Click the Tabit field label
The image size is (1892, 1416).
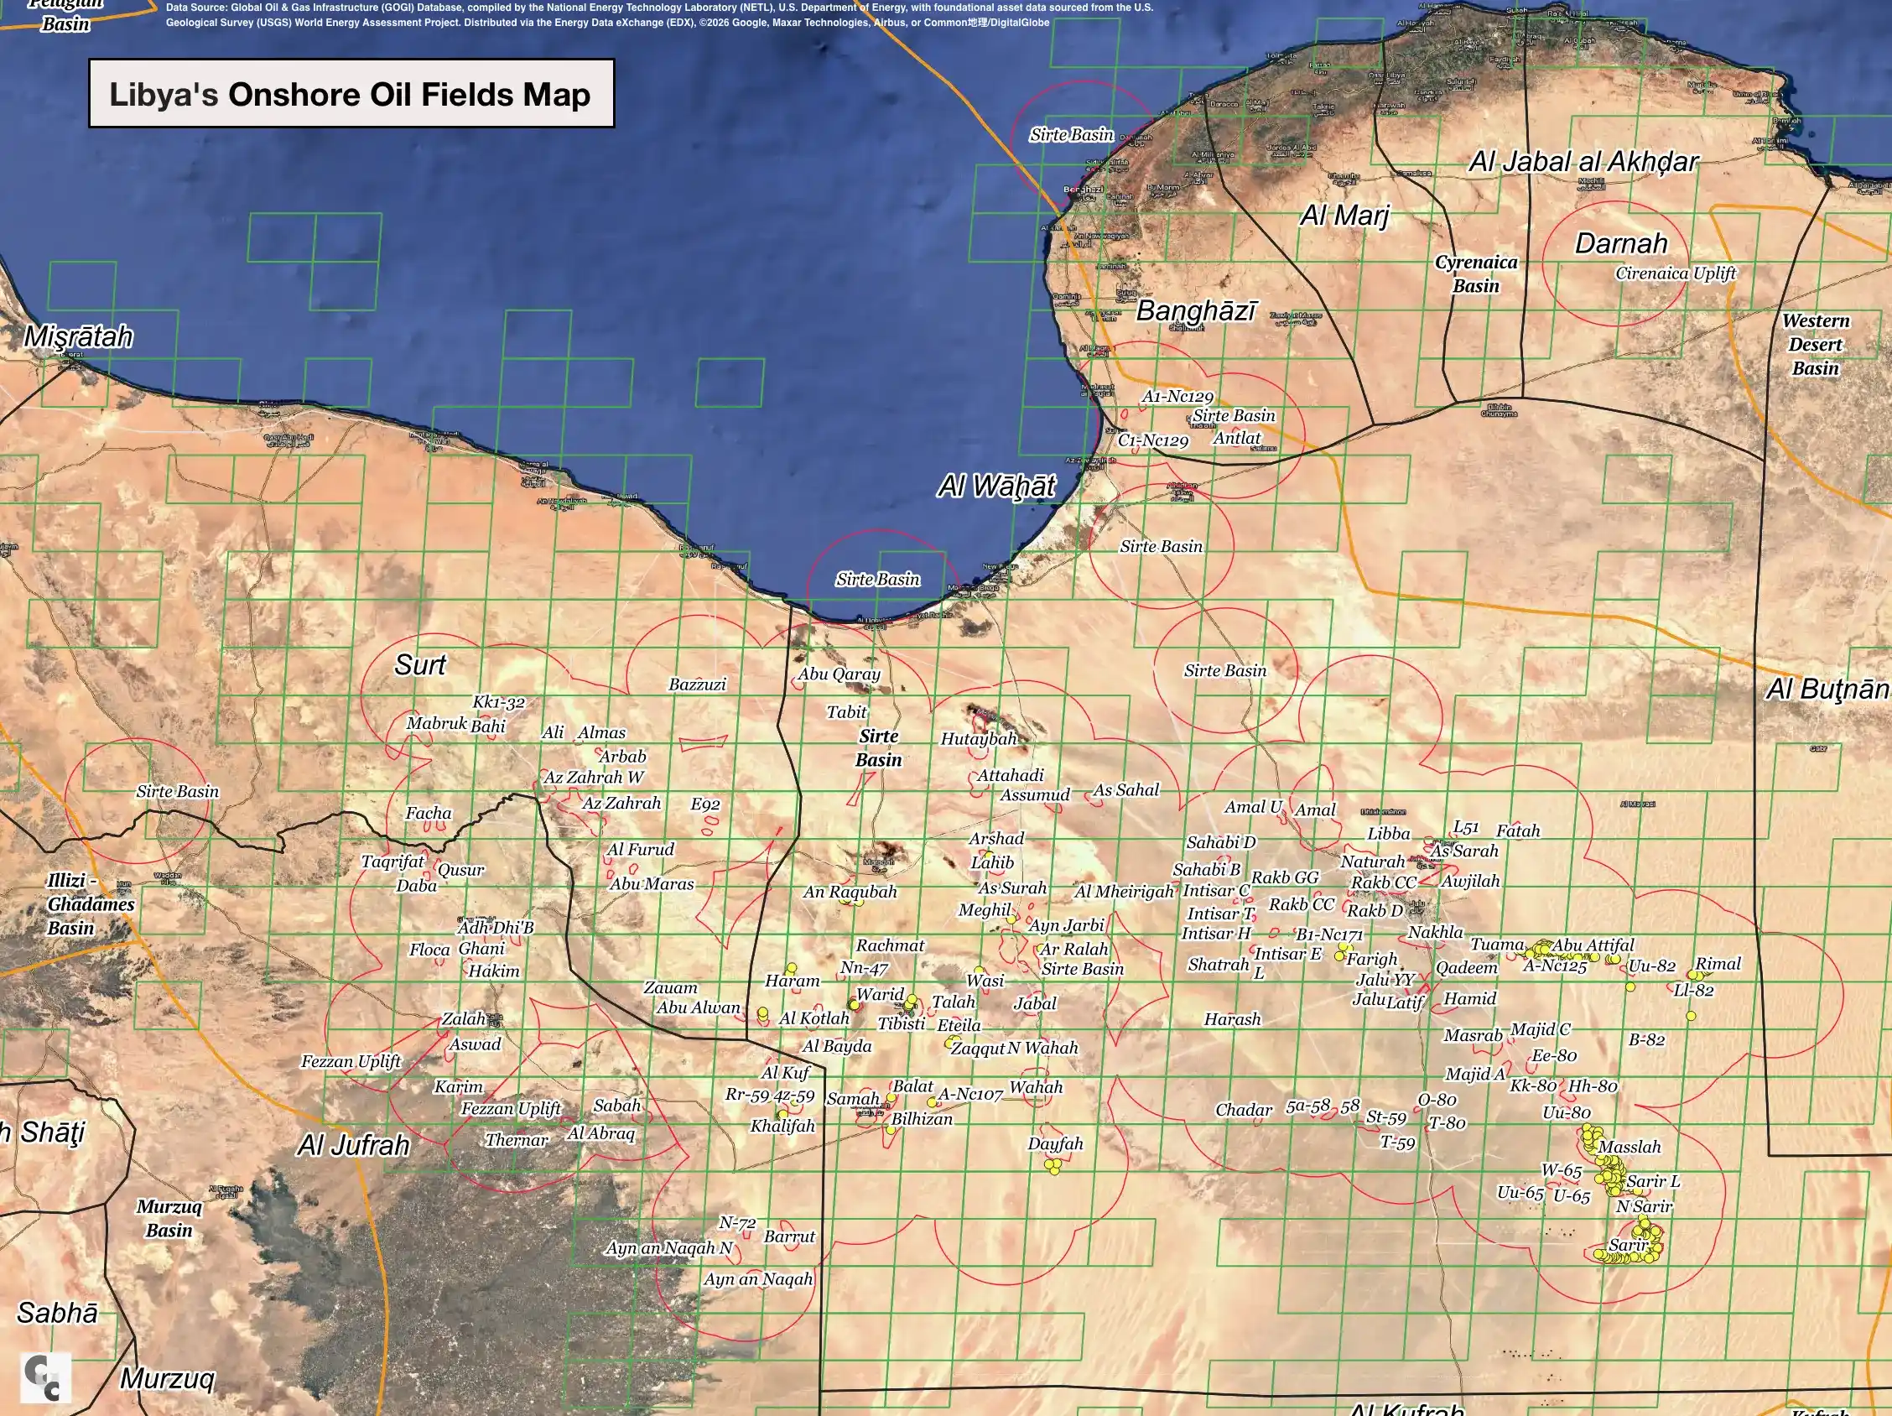coord(846,712)
